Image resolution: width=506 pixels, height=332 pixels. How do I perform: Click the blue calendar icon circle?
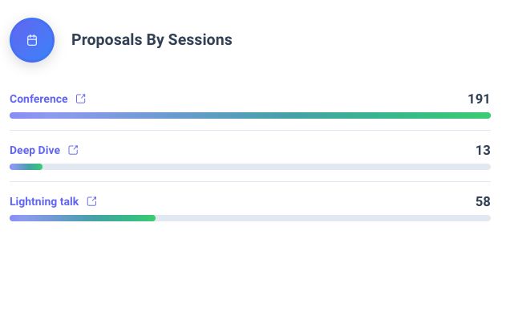click(x=32, y=40)
